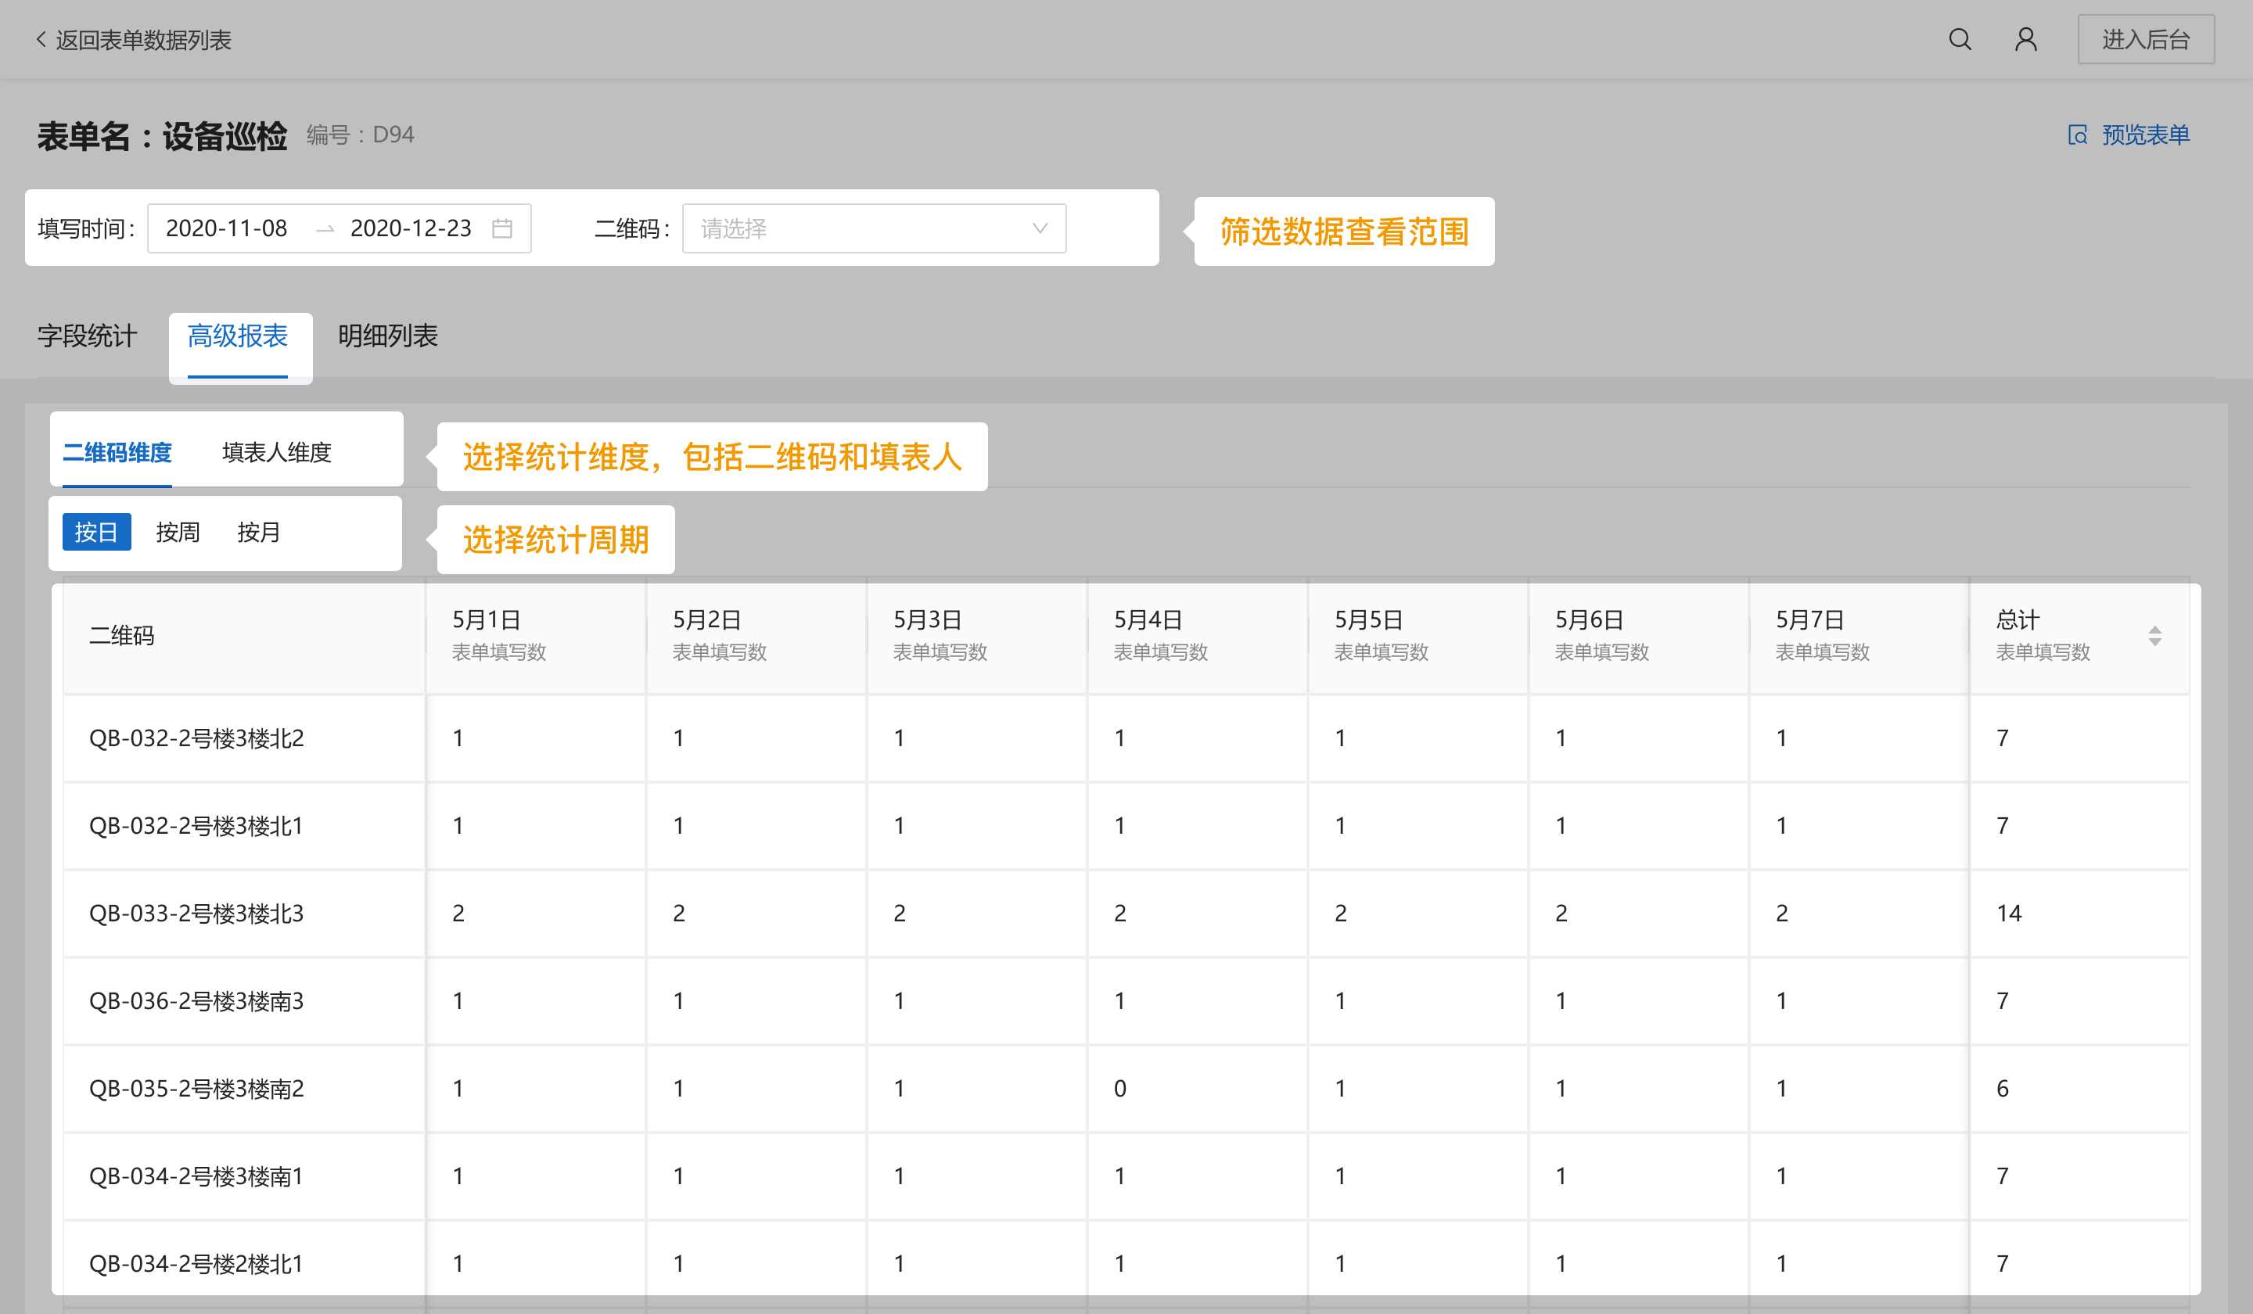Switch to the 填表人维度 tab

point(276,453)
